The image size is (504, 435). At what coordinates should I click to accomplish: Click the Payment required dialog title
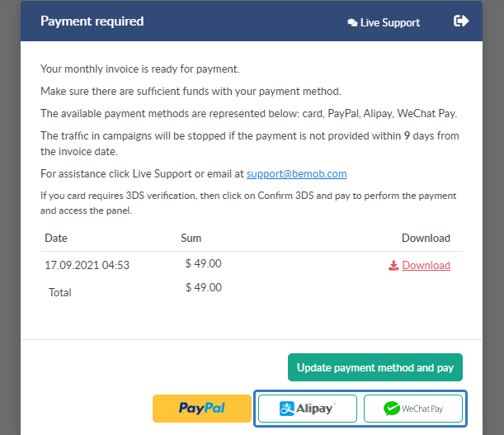[92, 21]
